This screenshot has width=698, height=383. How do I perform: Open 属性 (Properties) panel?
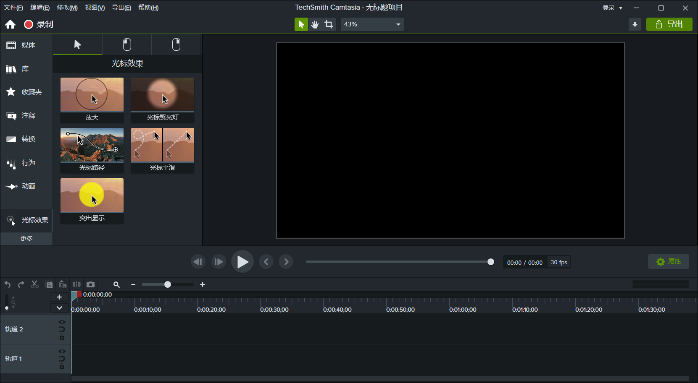[669, 261]
